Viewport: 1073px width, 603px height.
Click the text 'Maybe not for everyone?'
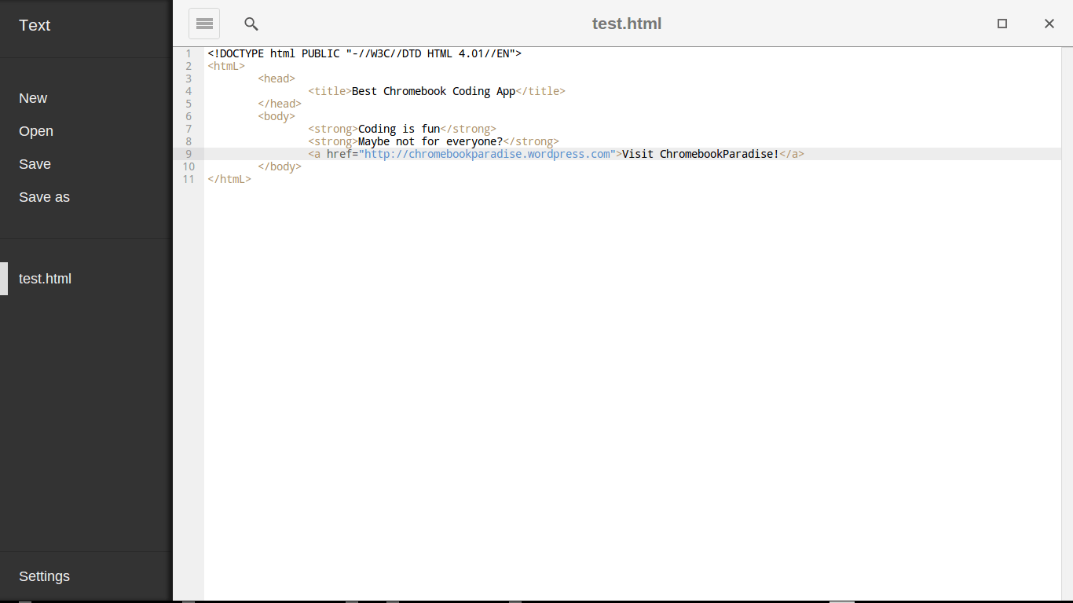(x=430, y=141)
